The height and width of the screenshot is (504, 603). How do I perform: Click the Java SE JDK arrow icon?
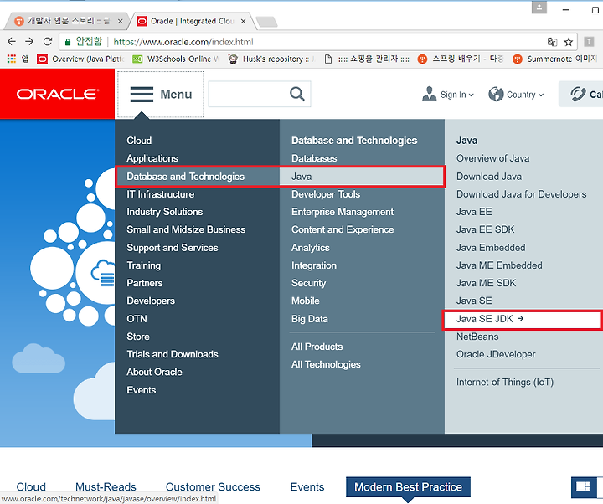click(x=520, y=319)
